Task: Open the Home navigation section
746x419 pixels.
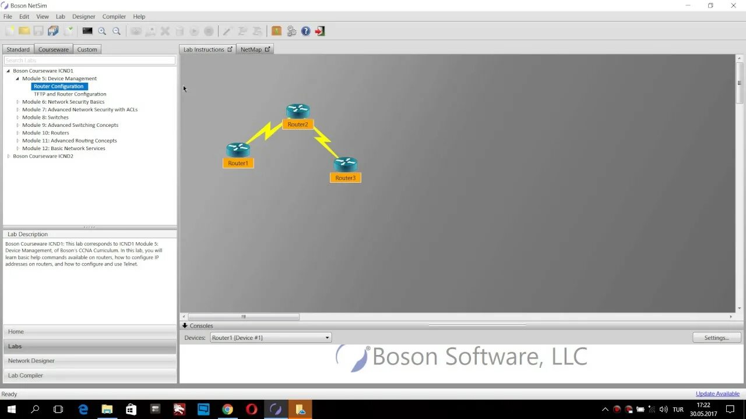Action: (90, 332)
